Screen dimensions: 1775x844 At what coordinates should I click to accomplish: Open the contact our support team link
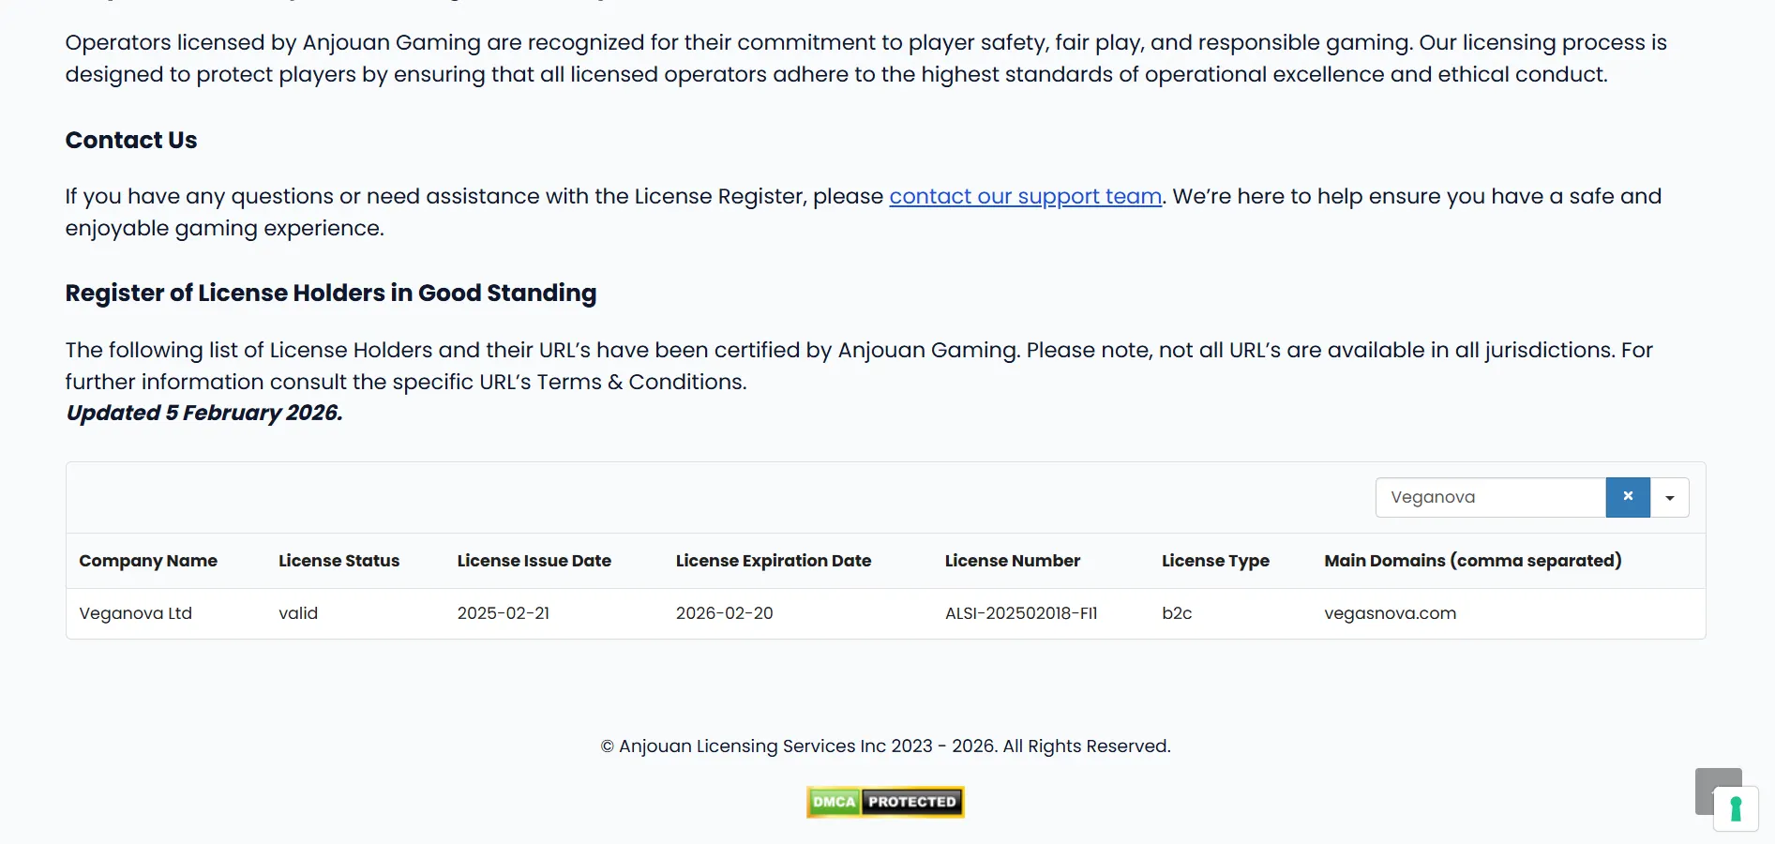pos(1026,197)
